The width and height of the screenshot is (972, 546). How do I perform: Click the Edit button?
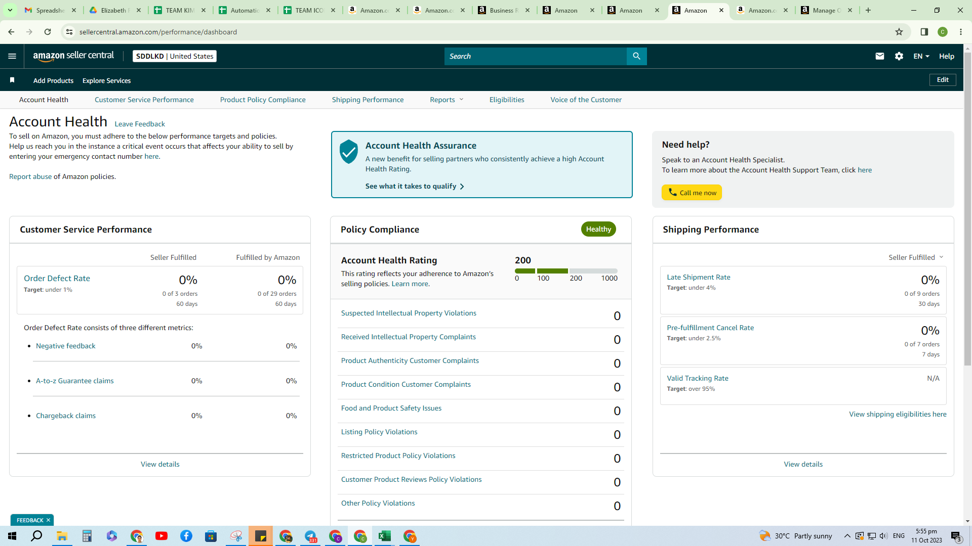[x=943, y=80]
